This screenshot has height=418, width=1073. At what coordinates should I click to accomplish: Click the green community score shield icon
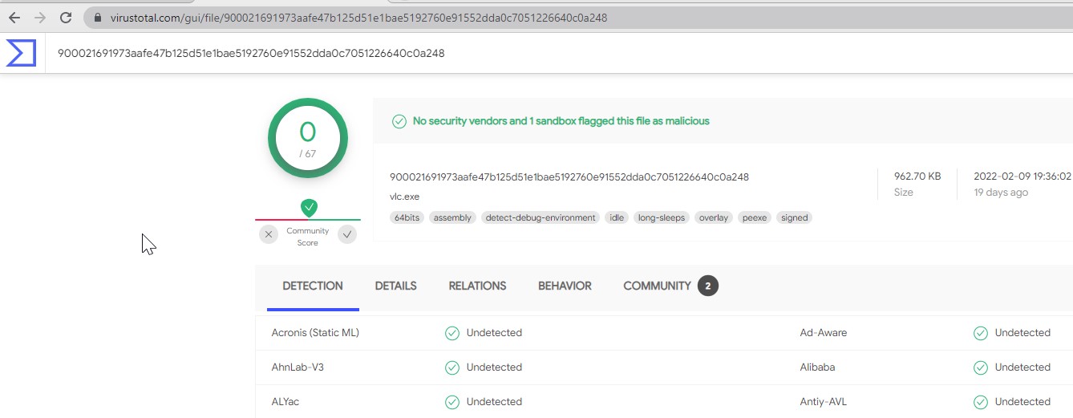(x=309, y=208)
